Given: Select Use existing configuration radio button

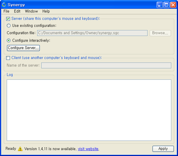Looking at the screenshot, I should [x=8, y=25].
